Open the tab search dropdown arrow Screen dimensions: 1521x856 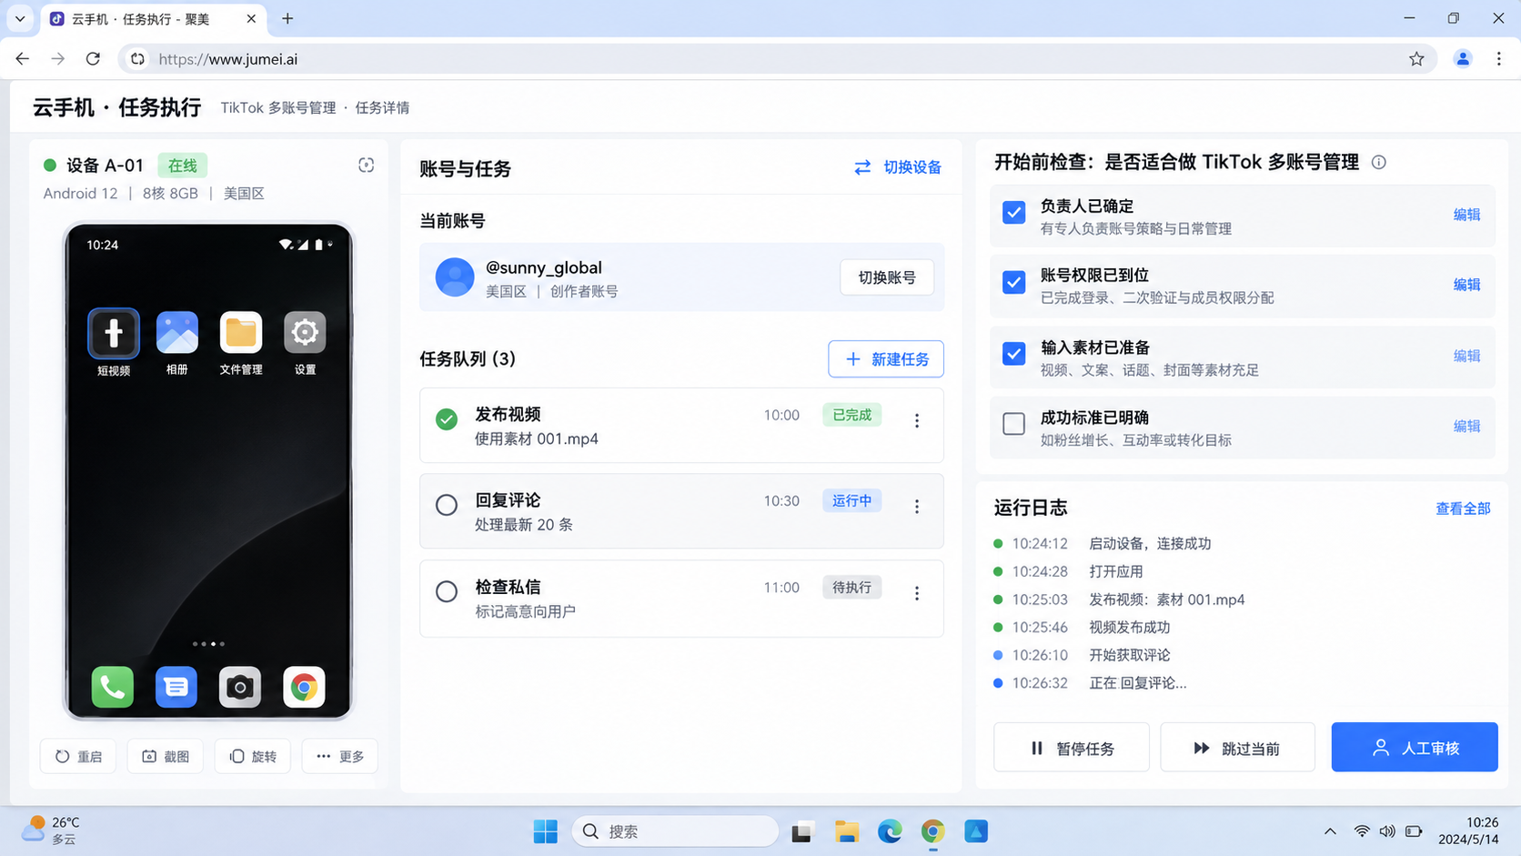coord(20,18)
